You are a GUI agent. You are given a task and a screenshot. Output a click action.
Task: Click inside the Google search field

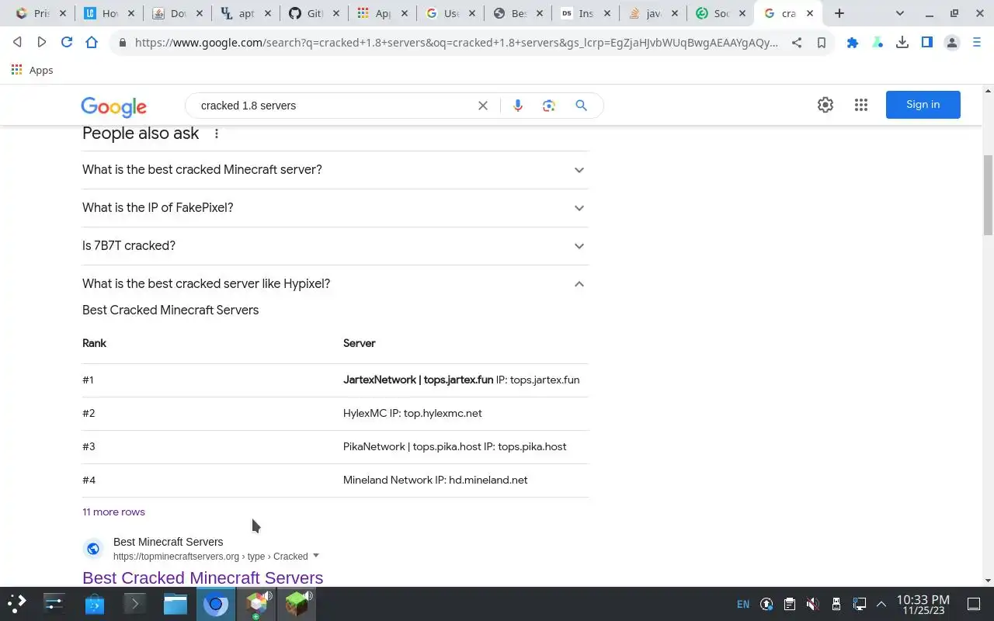click(334, 106)
